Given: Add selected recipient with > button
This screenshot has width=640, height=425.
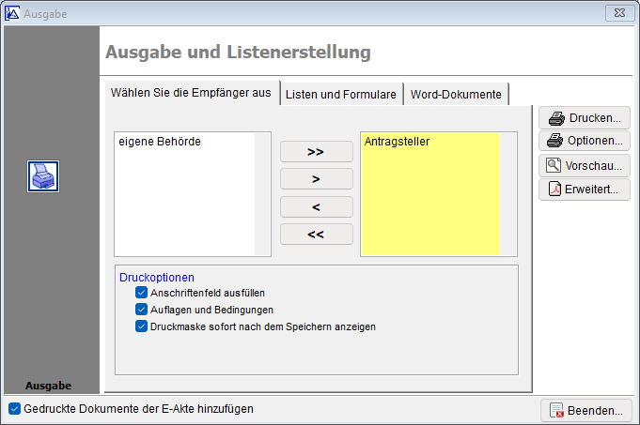Looking at the screenshot, I should (x=316, y=178).
